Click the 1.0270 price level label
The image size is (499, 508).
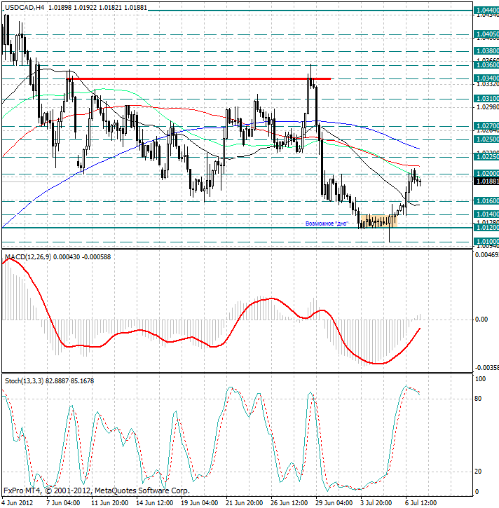(486, 126)
